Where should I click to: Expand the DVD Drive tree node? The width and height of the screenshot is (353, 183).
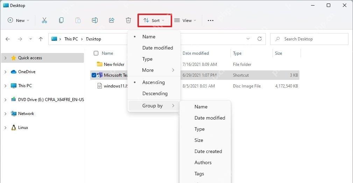(5, 100)
